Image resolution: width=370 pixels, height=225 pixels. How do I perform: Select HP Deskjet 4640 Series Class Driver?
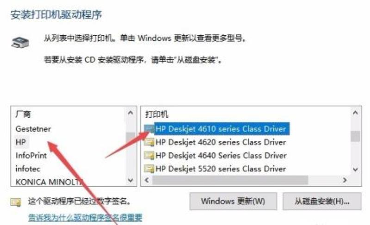point(221,156)
